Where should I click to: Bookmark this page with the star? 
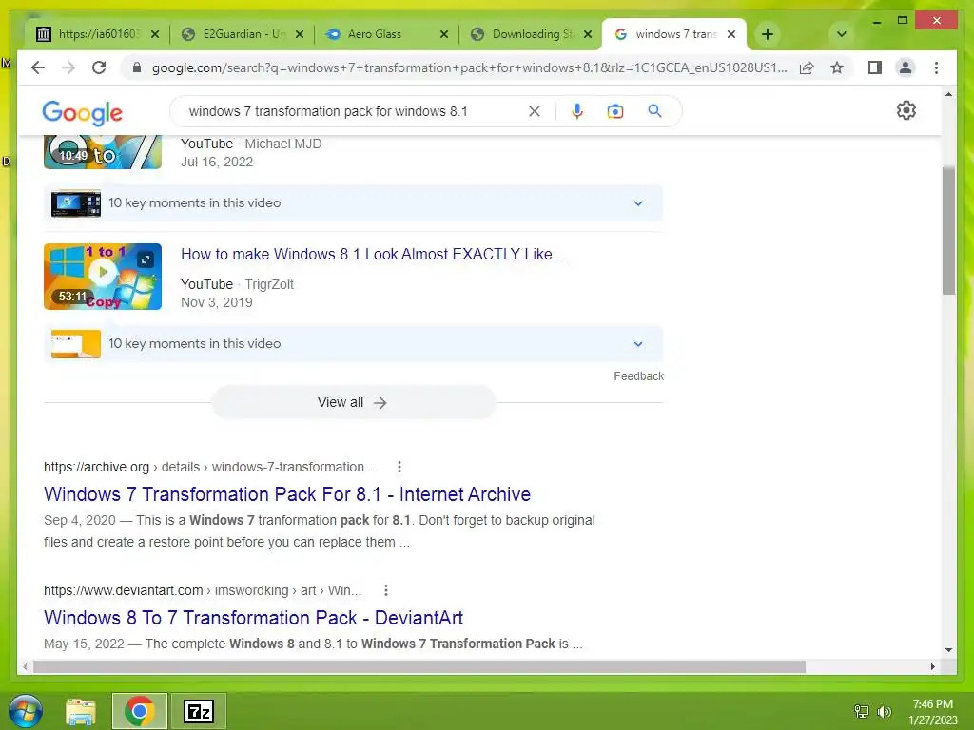pyautogui.click(x=837, y=67)
